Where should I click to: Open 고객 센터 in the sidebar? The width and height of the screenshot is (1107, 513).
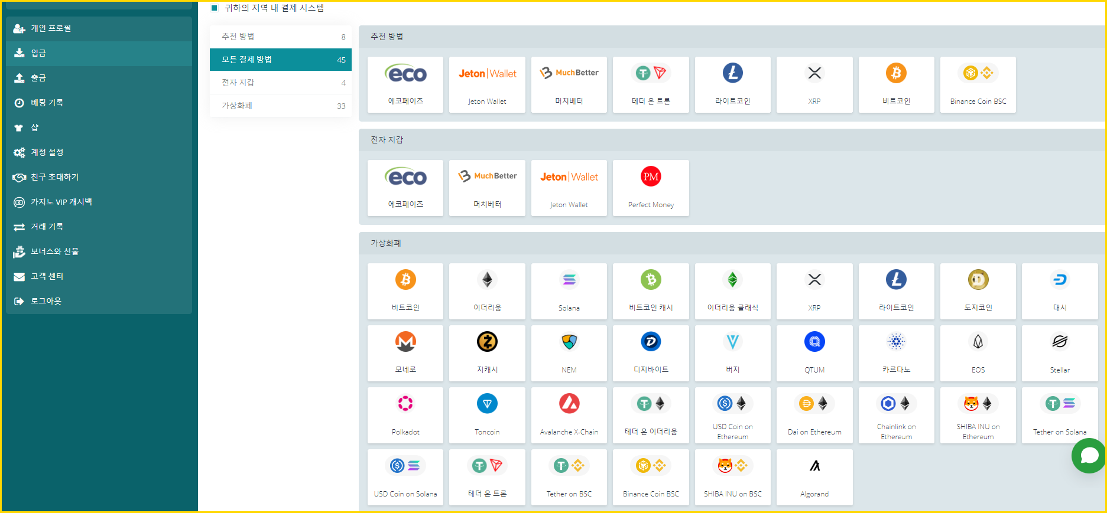click(x=99, y=276)
